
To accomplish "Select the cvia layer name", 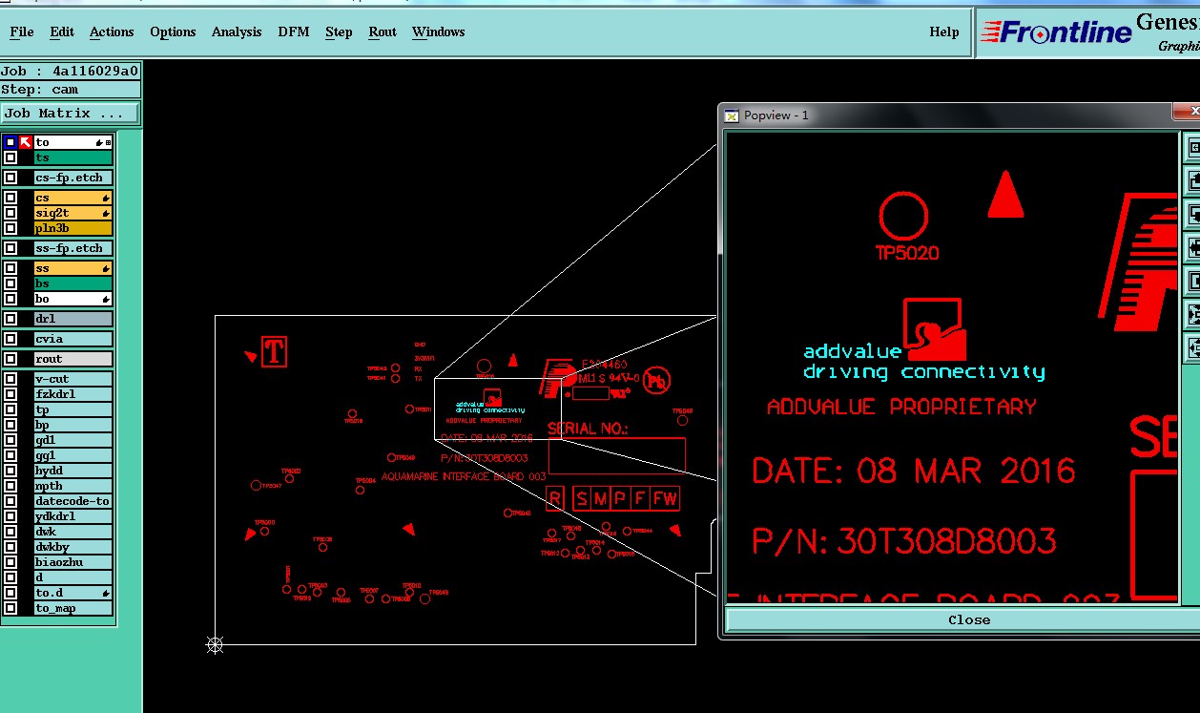I will (73, 339).
